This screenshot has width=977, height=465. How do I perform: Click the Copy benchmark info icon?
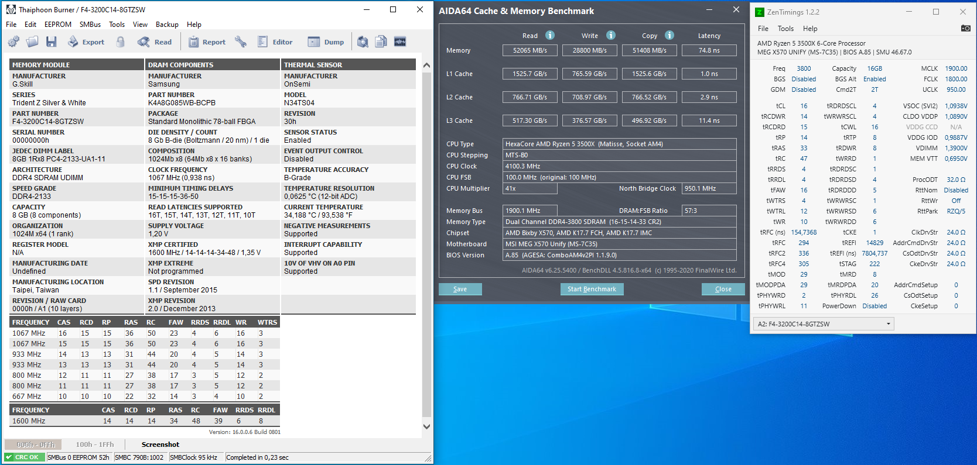pyautogui.click(x=669, y=35)
